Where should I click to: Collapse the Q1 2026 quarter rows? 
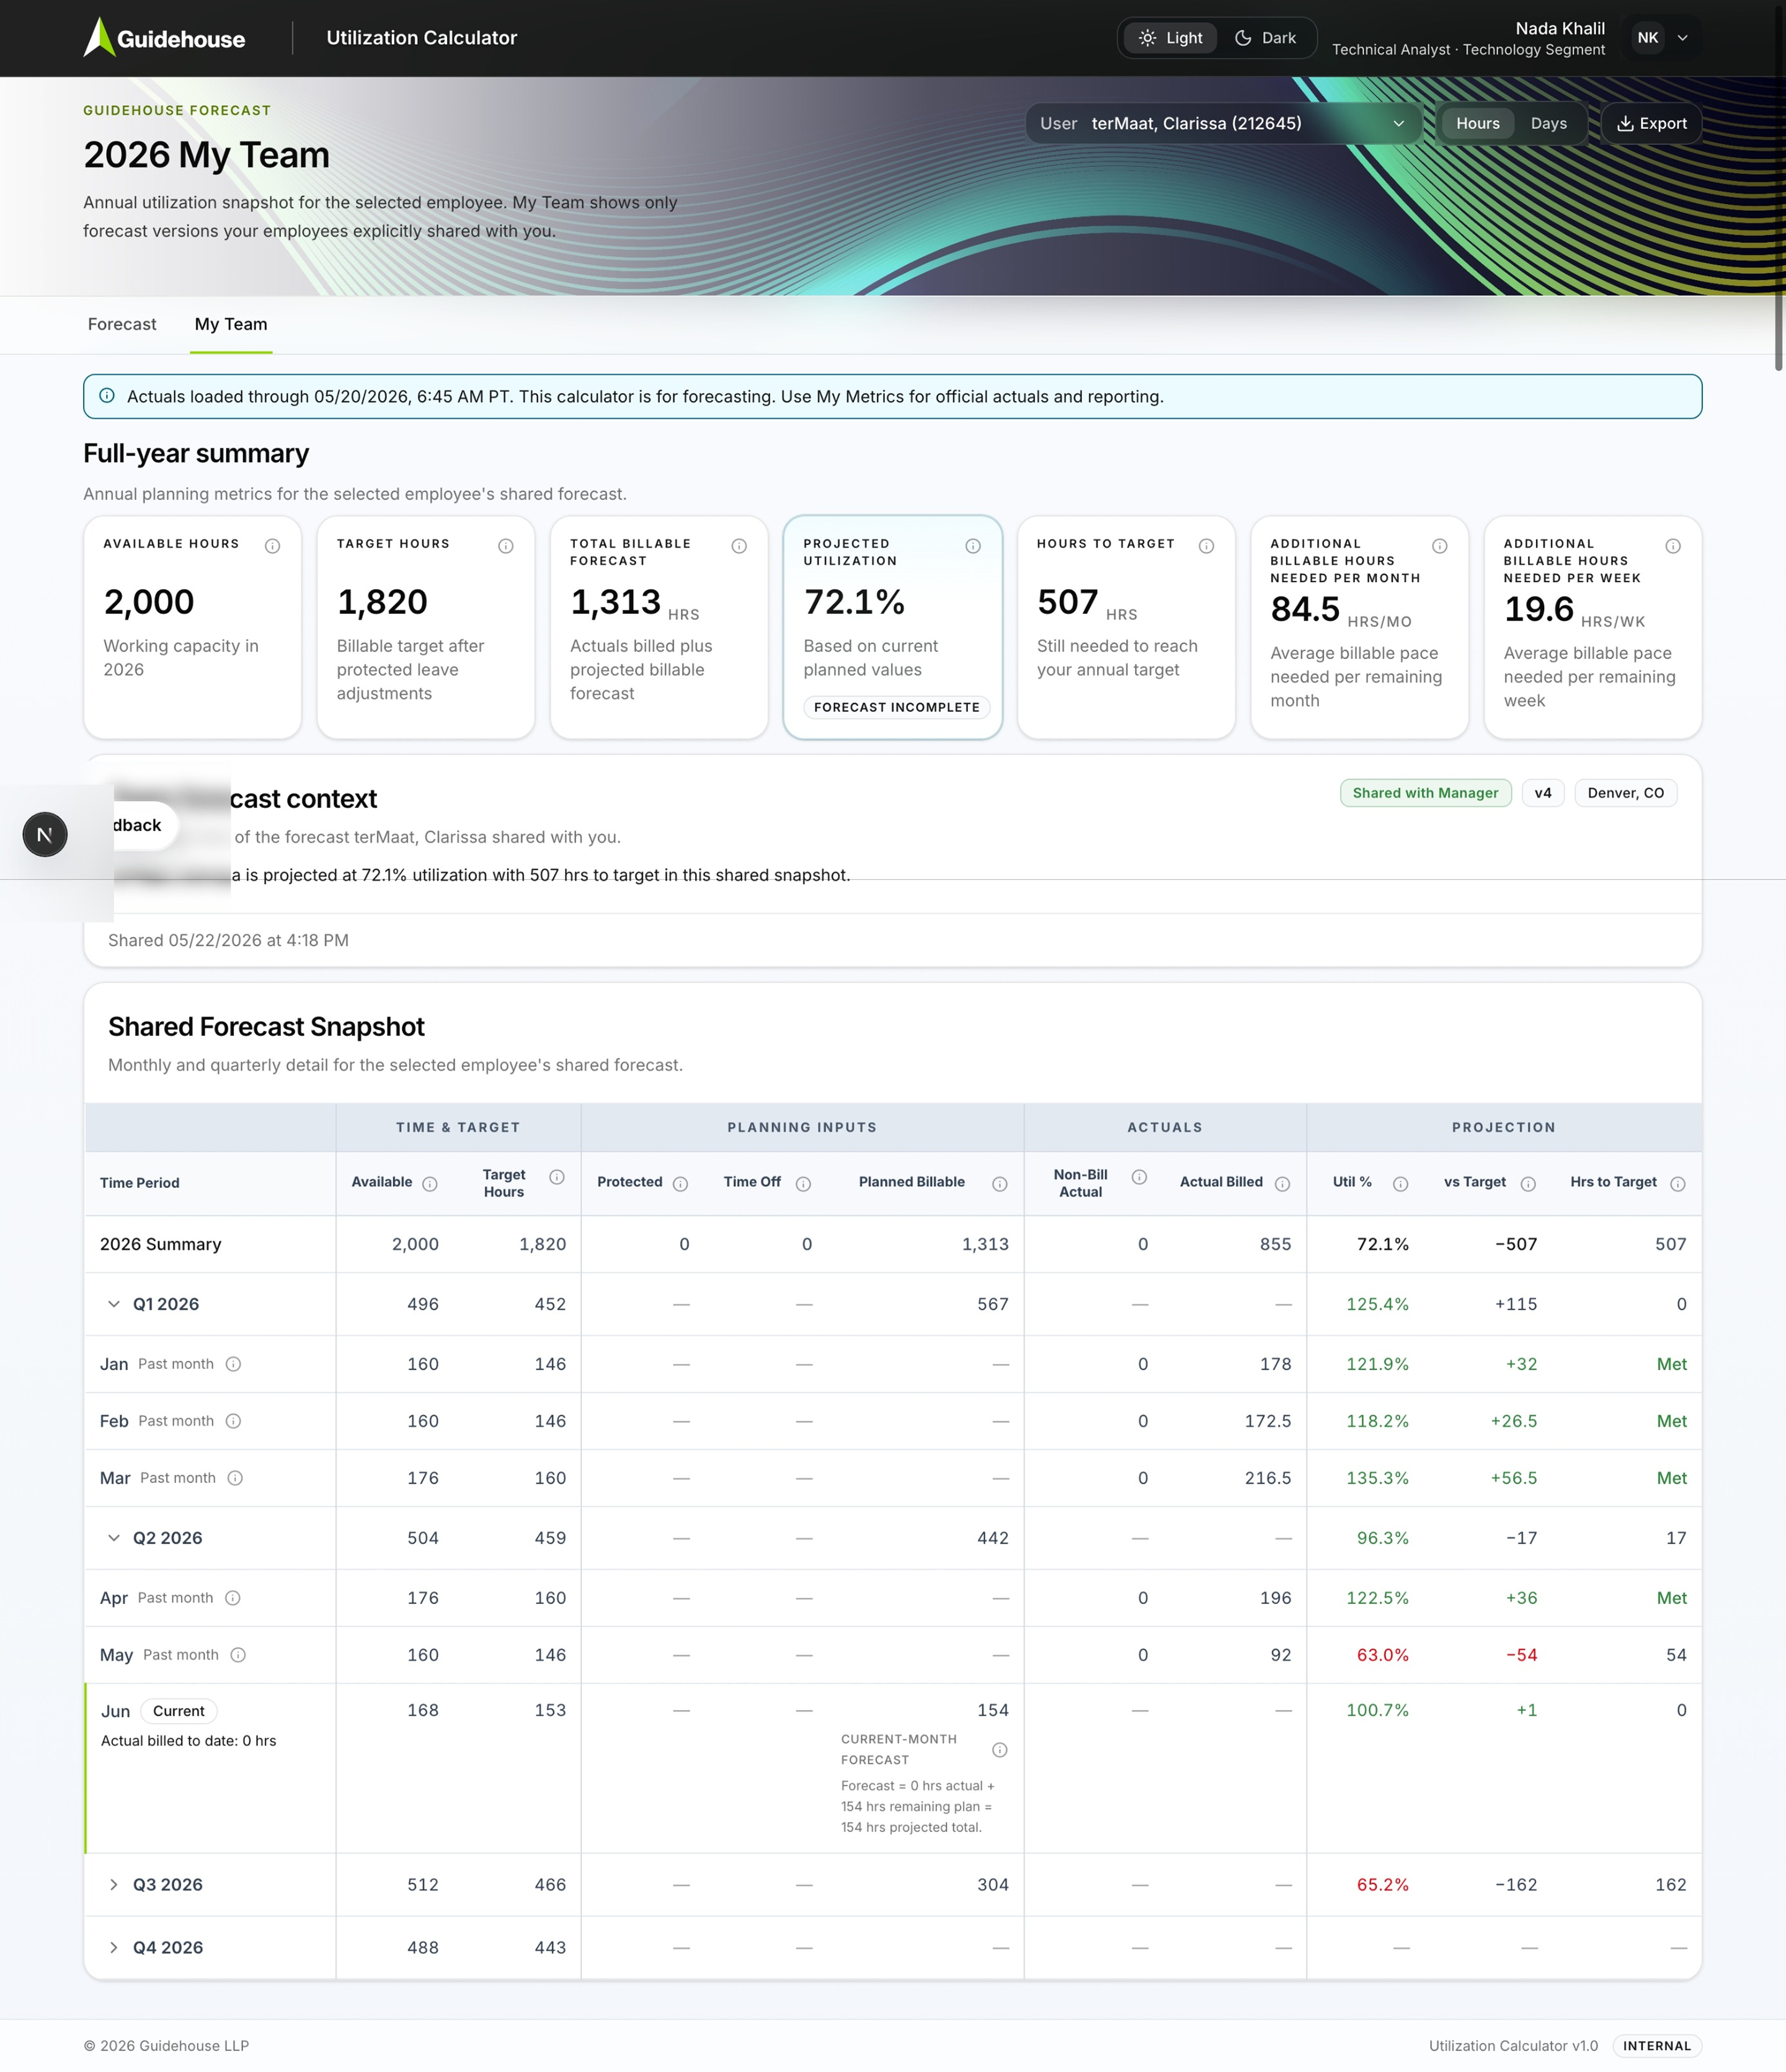[x=113, y=1304]
